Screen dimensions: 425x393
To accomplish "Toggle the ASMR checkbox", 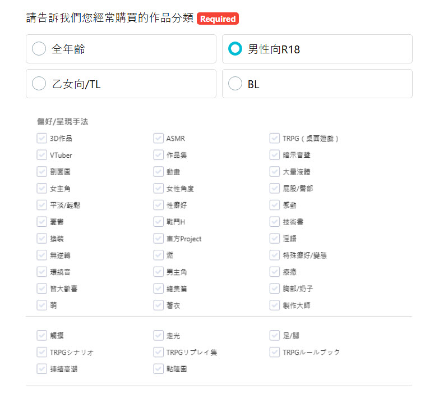I will (158, 138).
